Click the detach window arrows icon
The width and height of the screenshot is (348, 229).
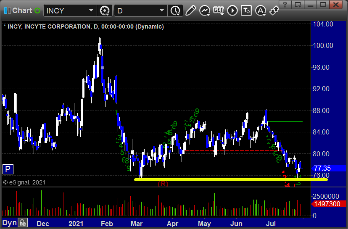coord(274,11)
